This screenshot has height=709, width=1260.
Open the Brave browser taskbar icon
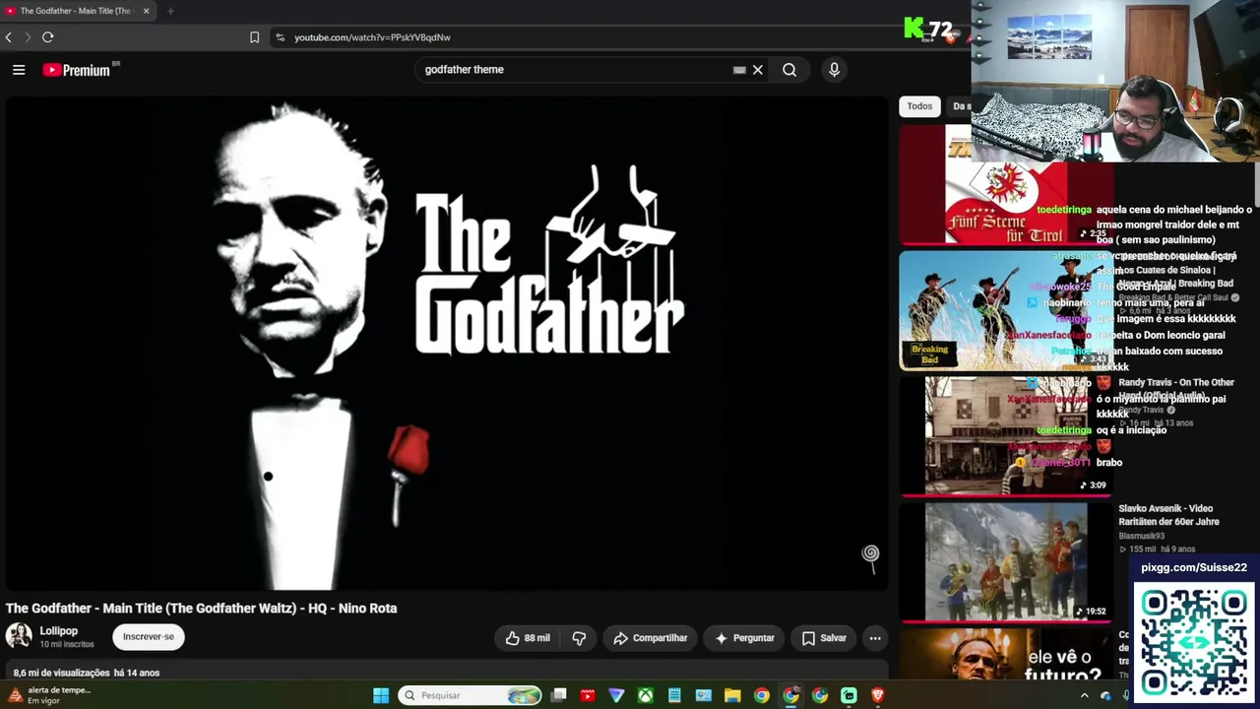click(x=878, y=695)
